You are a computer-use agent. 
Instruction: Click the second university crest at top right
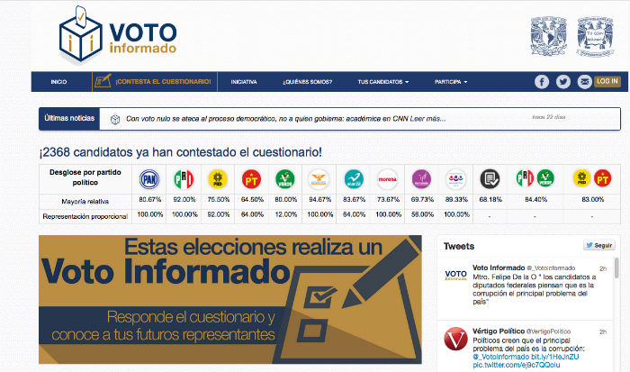click(595, 37)
